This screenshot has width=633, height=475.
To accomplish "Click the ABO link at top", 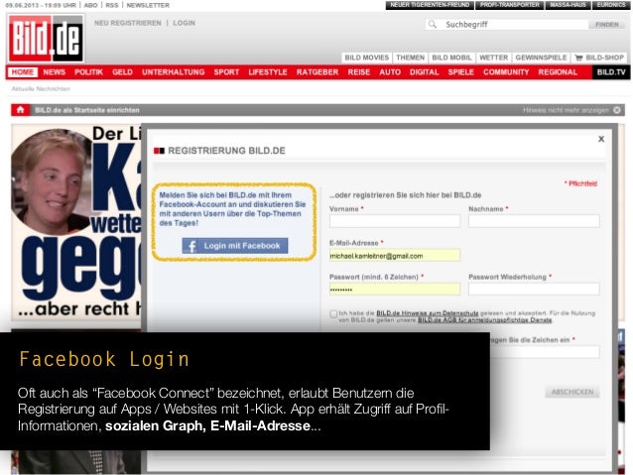I will click(x=91, y=5).
